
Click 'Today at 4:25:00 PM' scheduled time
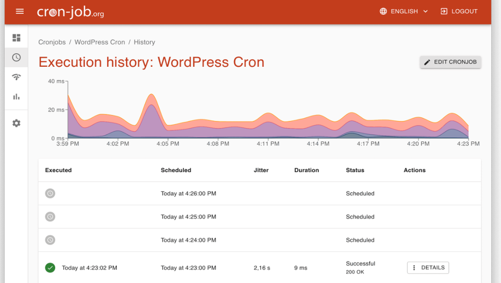(x=188, y=217)
